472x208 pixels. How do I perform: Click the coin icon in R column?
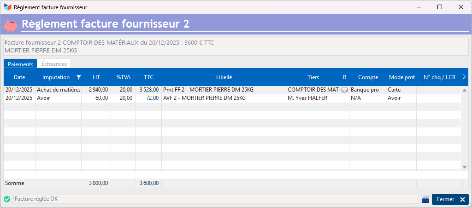tap(344, 90)
